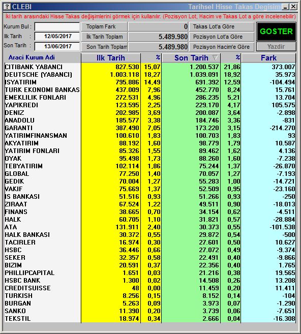Select Pozisyon Lot'a Göre option
Screen dimensions: 301x334
pyautogui.click(x=221, y=37)
